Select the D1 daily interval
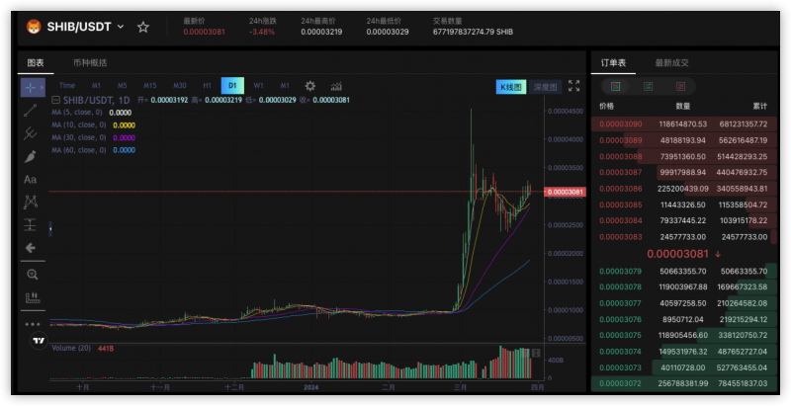The height and width of the screenshot is (406, 791). click(x=232, y=86)
